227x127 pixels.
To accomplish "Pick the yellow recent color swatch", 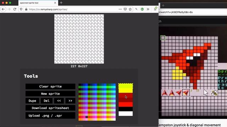I will pos(126,91).
